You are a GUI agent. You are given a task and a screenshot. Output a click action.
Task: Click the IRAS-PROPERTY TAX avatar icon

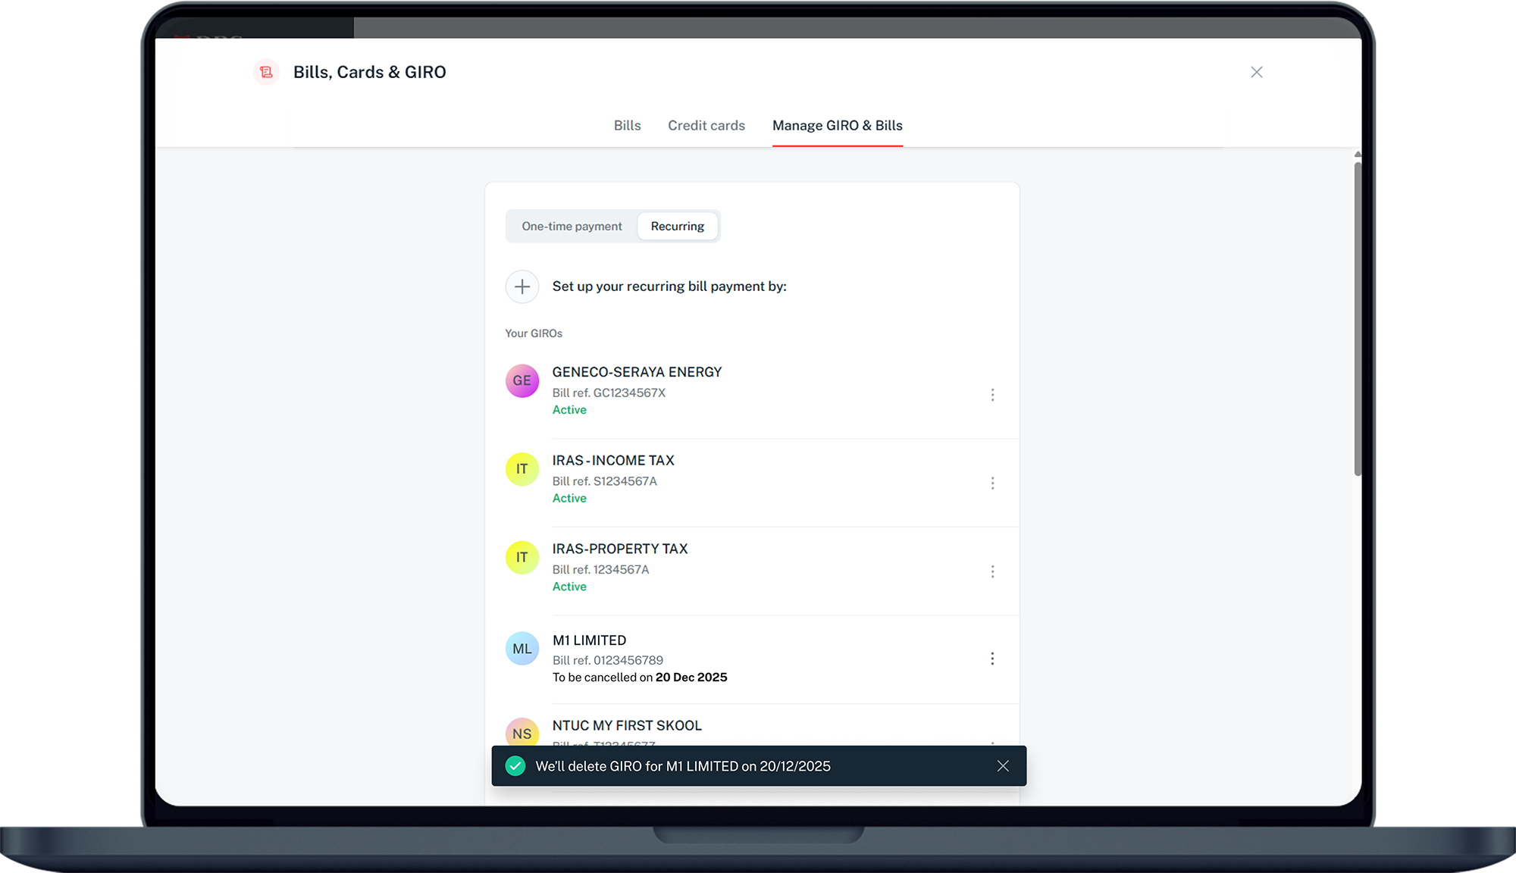click(522, 558)
